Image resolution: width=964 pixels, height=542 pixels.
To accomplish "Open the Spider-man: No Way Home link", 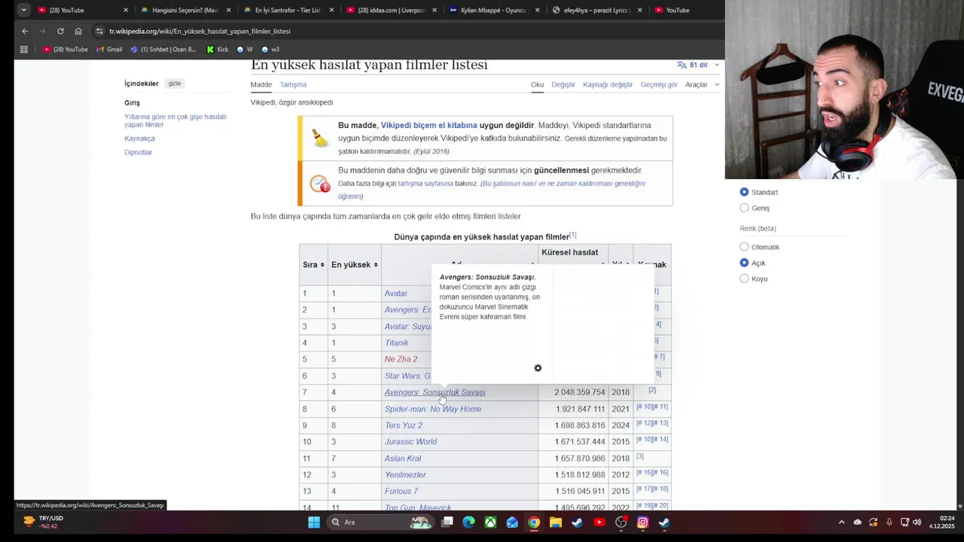I will pos(433,409).
